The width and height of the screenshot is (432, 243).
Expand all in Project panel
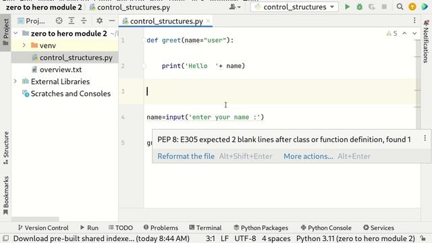[x=72, y=21]
